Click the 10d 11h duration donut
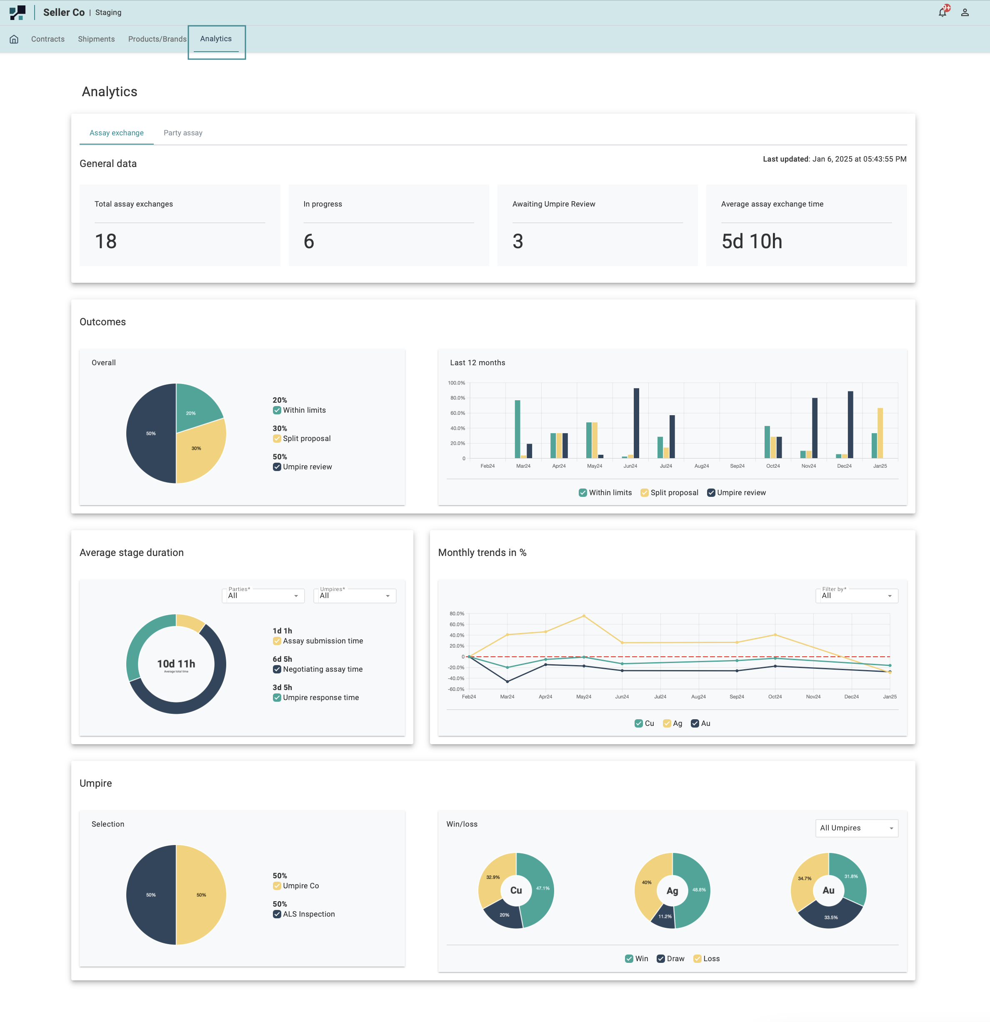990x1022 pixels. click(176, 664)
